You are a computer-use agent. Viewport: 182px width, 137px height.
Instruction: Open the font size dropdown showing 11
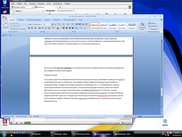point(47,24)
